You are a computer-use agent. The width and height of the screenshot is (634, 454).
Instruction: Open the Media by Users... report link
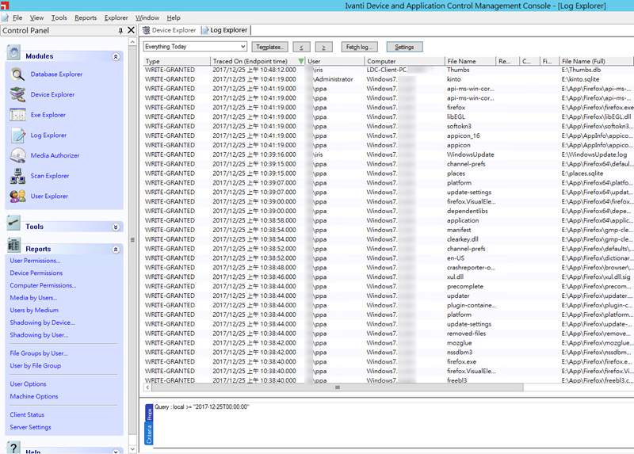tap(33, 298)
